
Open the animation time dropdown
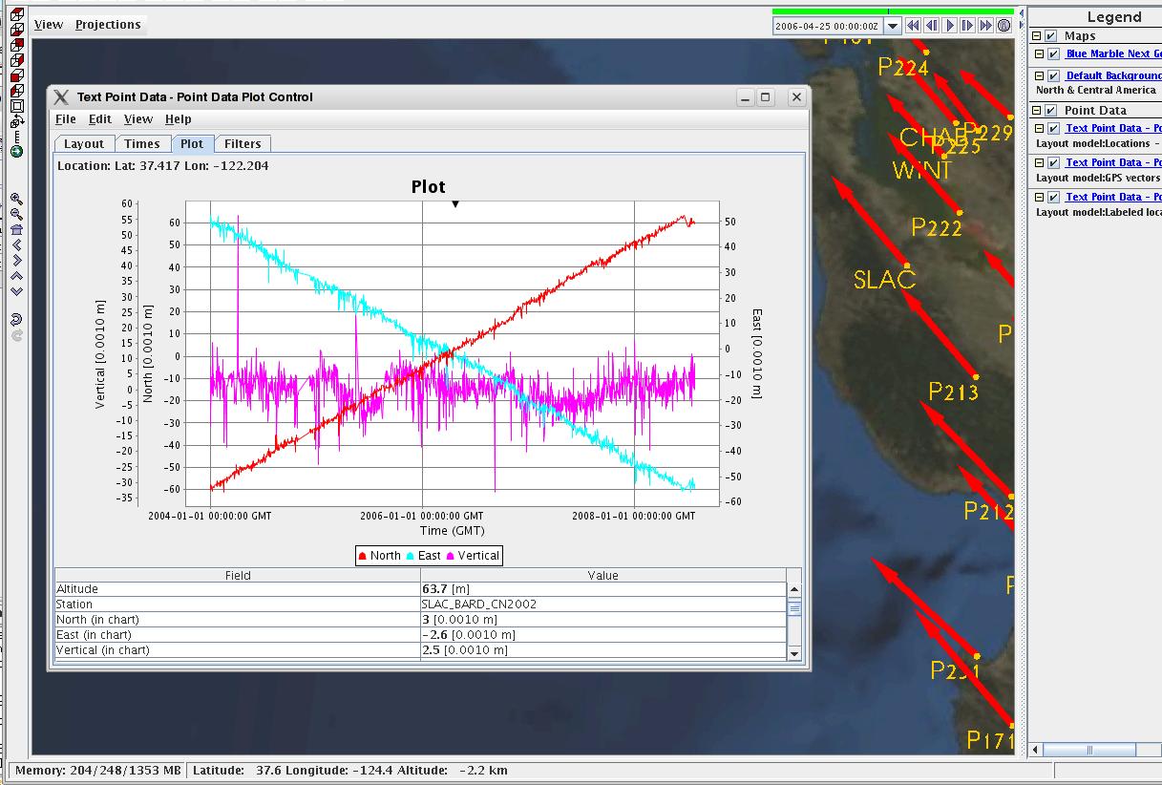coord(893,27)
